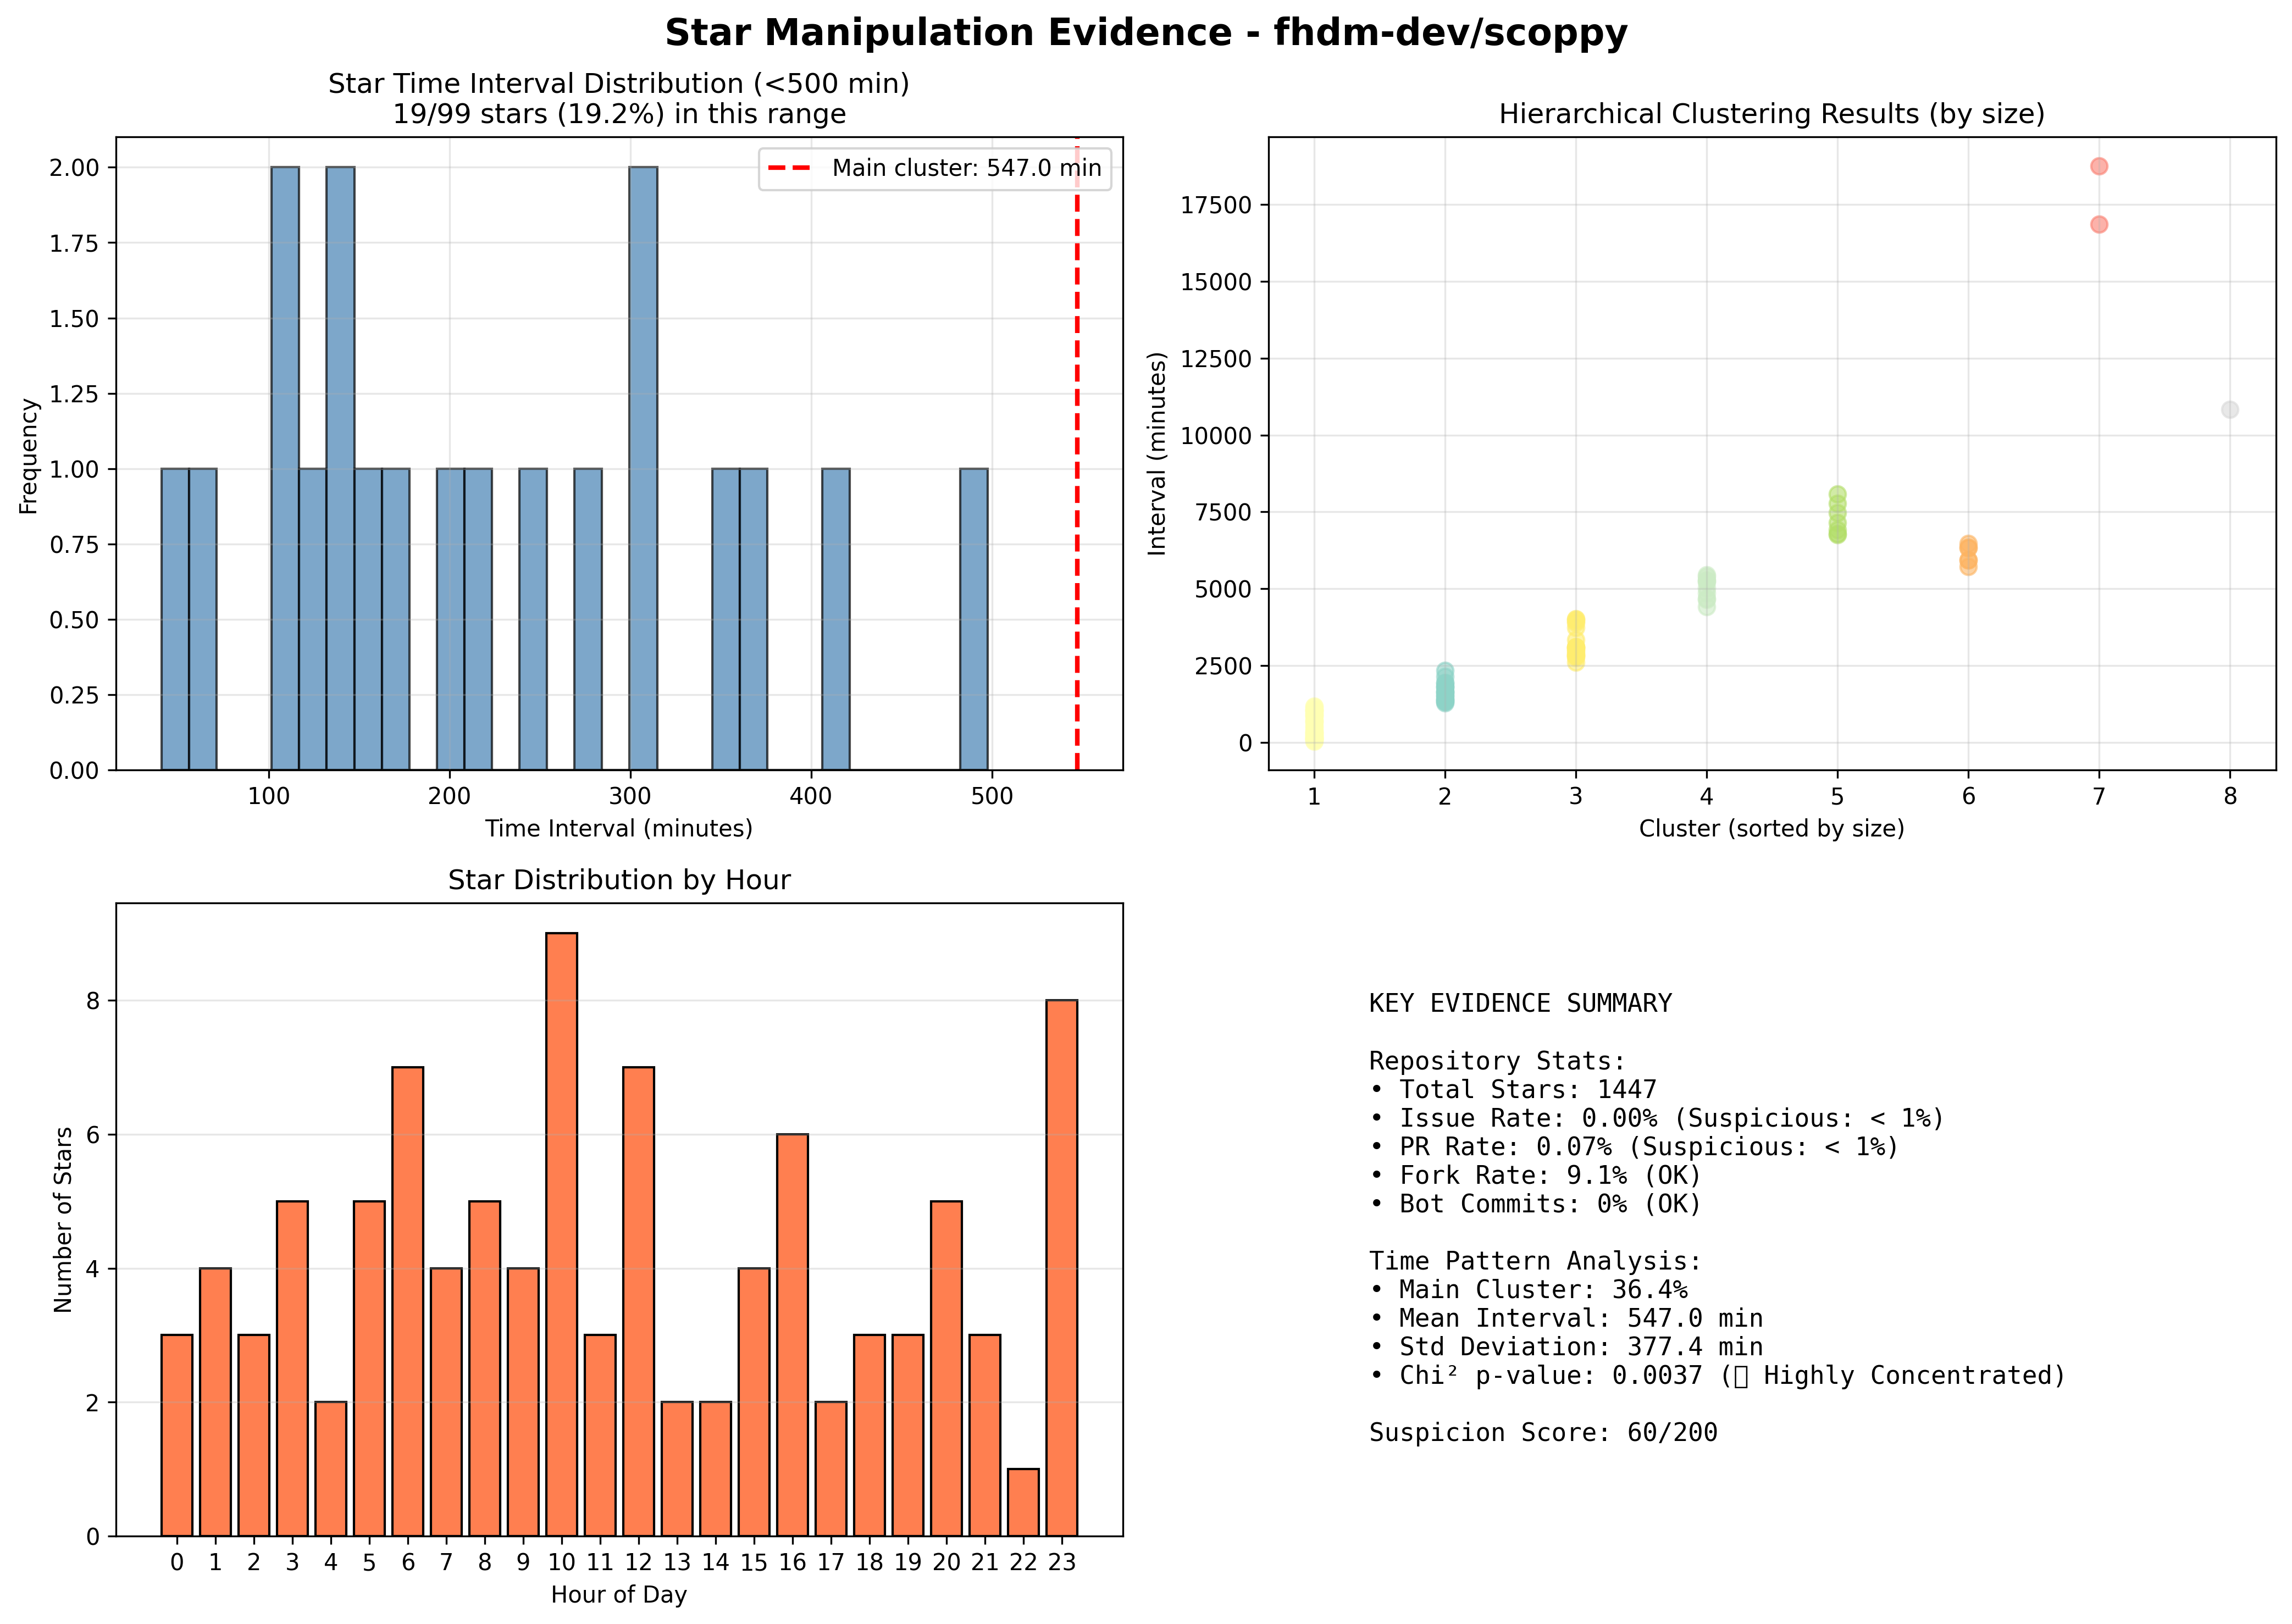The width and height of the screenshot is (2292, 1624).
Task: Click the "17500" y-axis tick label
Action: point(1216,205)
